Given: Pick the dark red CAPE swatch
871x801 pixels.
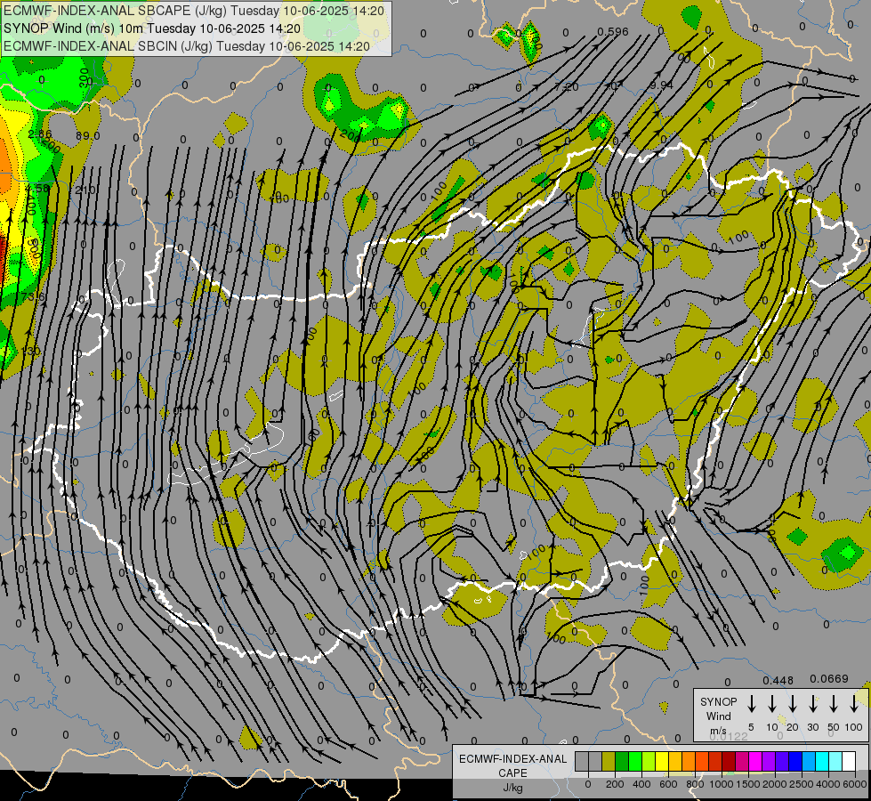Looking at the screenshot, I should pyautogui.click(x=729, y=761).
